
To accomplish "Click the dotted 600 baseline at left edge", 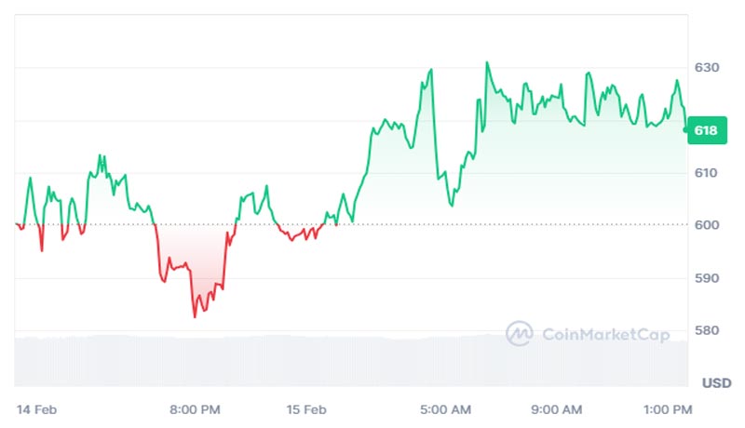I will pyautogui.click(x=19, y=224).
